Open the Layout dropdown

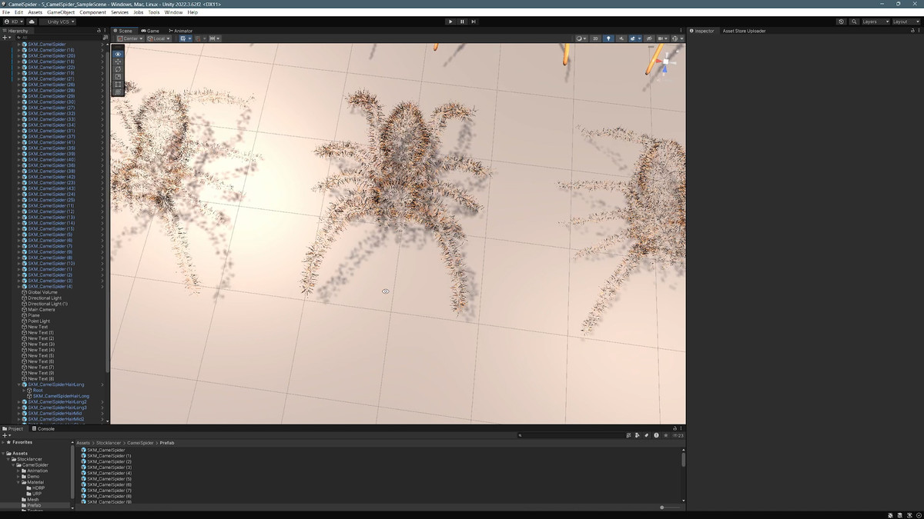pos(906,22)
